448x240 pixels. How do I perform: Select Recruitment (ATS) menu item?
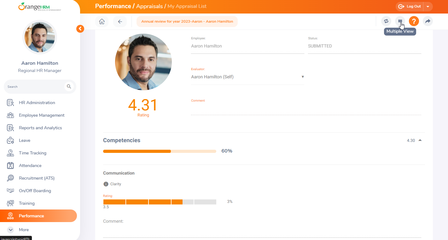37,178
